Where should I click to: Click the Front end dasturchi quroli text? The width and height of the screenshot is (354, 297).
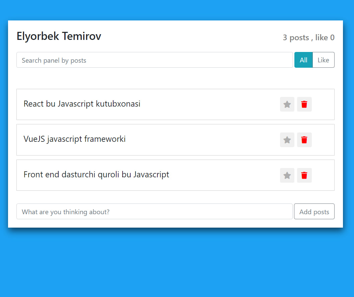[96, 174]
